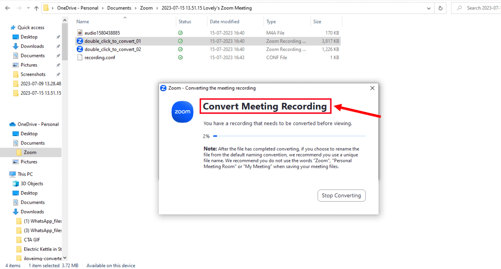
Task: Click Zoom icon of double_click_to_convert_01
Action: 80,41
